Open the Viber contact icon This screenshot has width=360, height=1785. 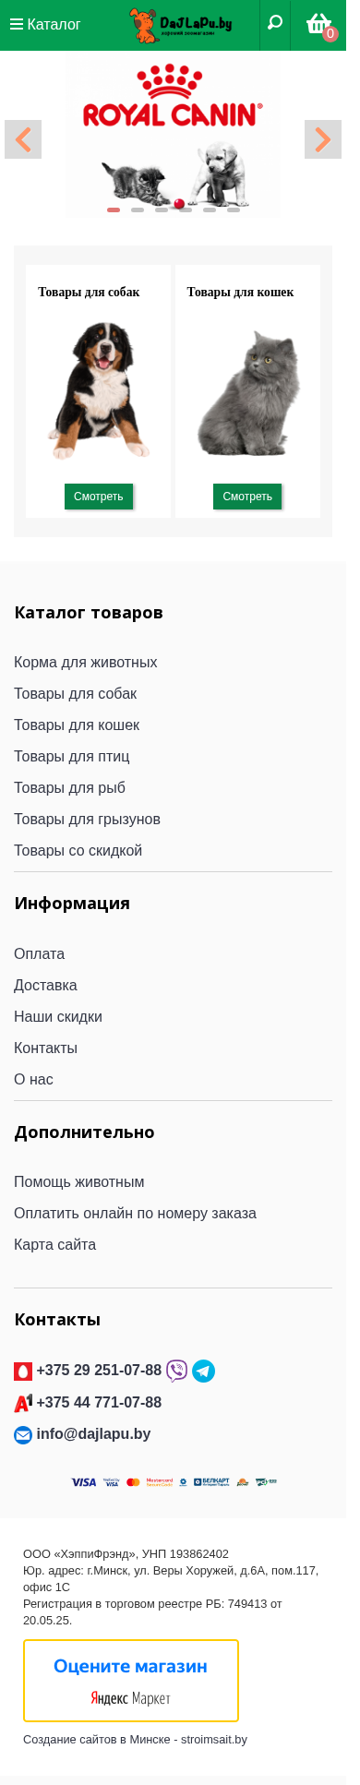click(x=177, y=1371)
